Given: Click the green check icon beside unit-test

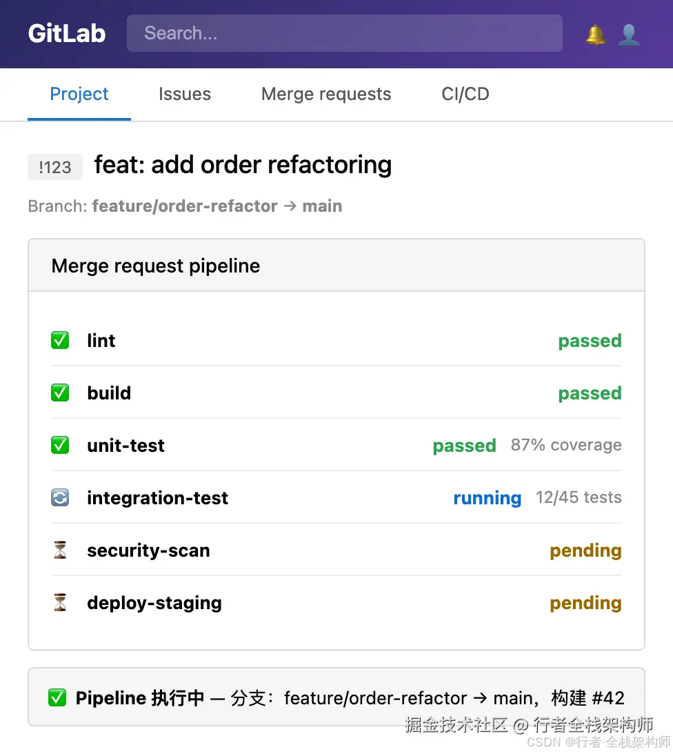Looking at the screenshot, I should click(x=60, y=445).
